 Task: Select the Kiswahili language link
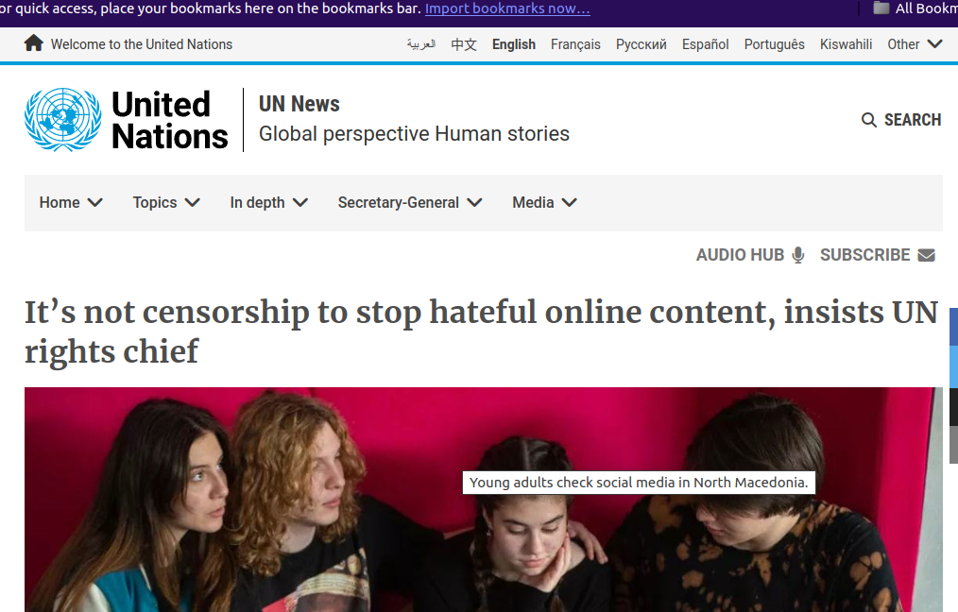(846, 44)
